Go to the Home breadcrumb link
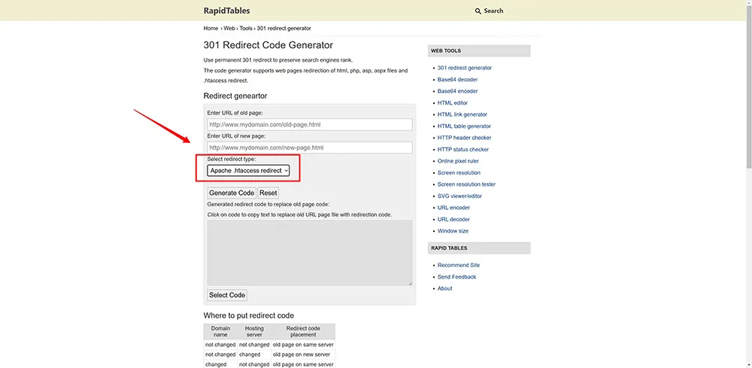Viewport: 752px width, 368px height. point(211,29)
